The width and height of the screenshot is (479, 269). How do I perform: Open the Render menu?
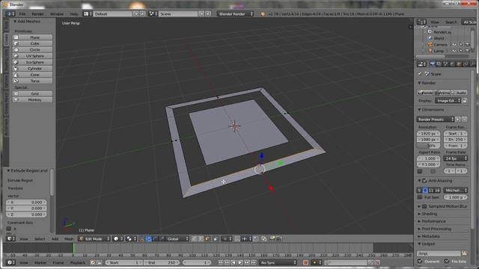point(38,14)
